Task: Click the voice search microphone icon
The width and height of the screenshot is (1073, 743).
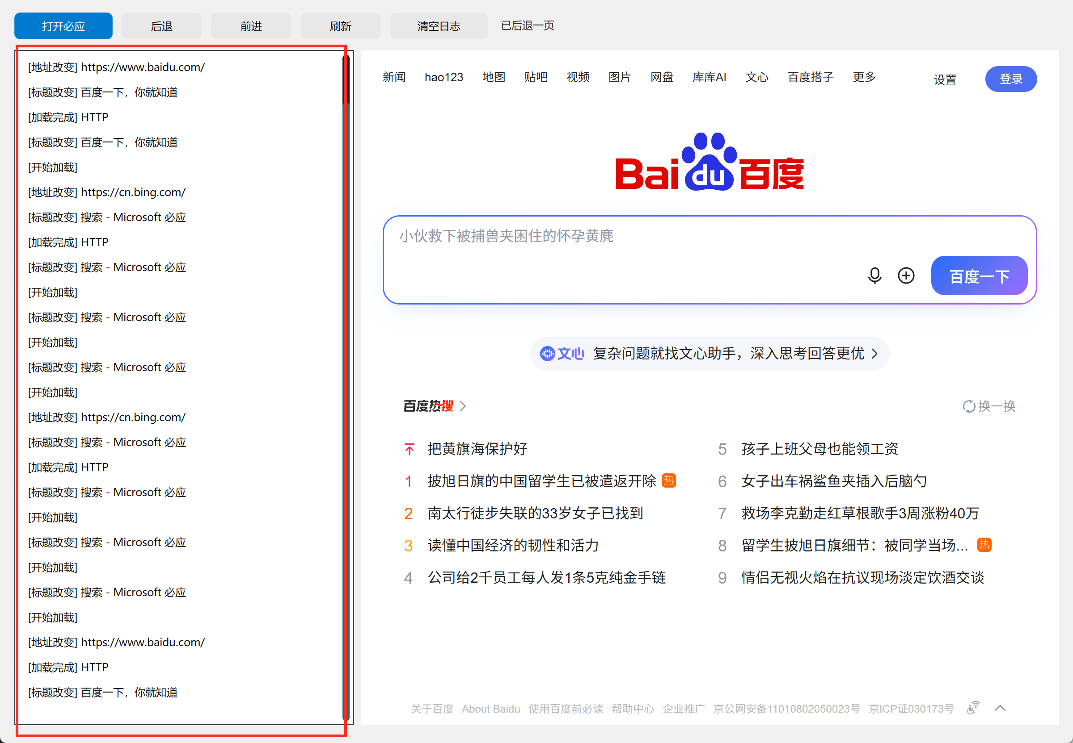Action: [874, 275]
